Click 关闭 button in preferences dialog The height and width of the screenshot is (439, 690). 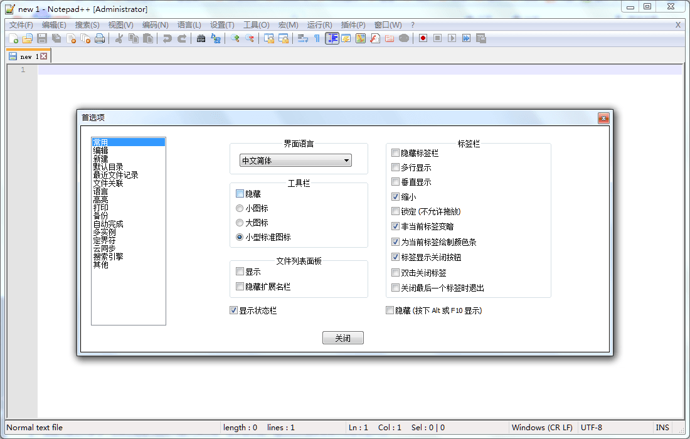pyautogui.click(x=342, y=338)
